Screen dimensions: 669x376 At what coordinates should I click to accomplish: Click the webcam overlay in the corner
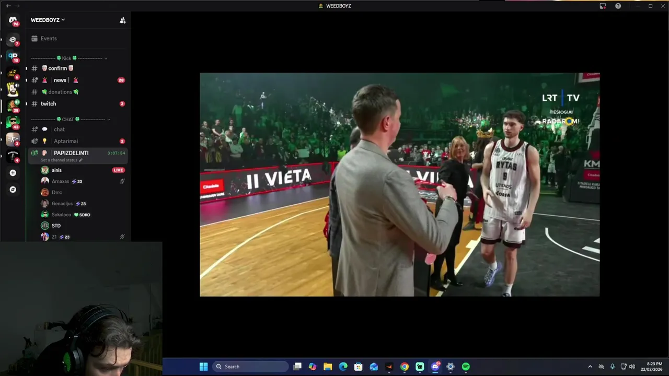coord(81,308)
